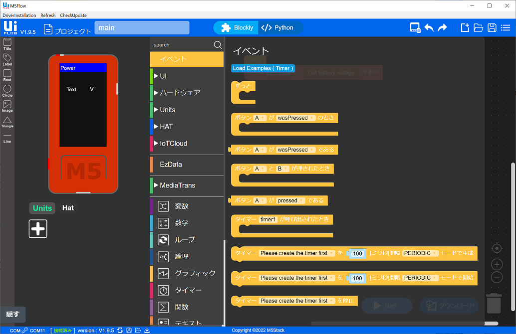Open button B dropdown in が押されたとき block
The width and height of the screenshot is (516, 334).
coord(282,168)
